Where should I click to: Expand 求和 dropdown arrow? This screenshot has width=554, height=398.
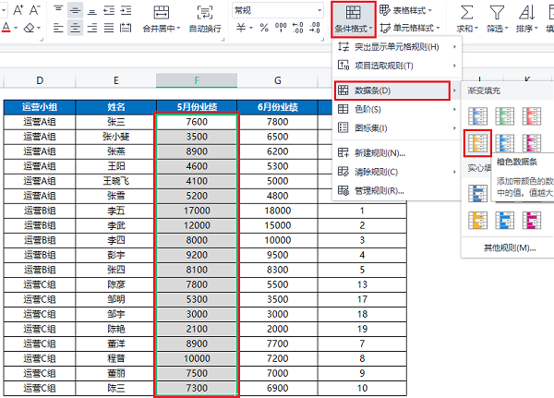[x=476, y=29]
